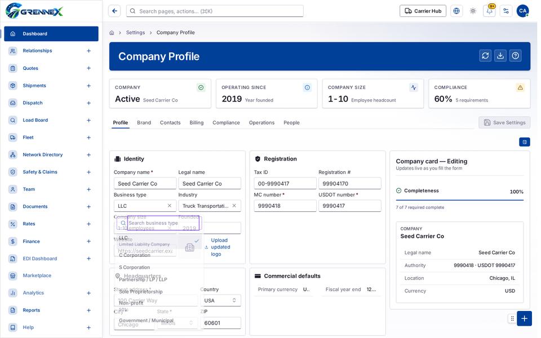Screen dimensions: 541x338
Task: Focus the search pages and actions field
Action: [215, 11]
